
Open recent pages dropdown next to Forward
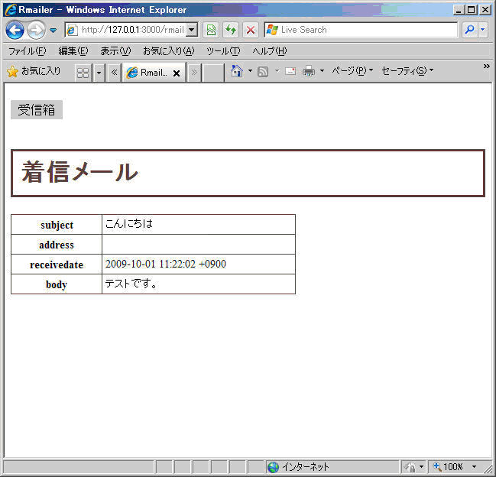click(x=53, y=31)
